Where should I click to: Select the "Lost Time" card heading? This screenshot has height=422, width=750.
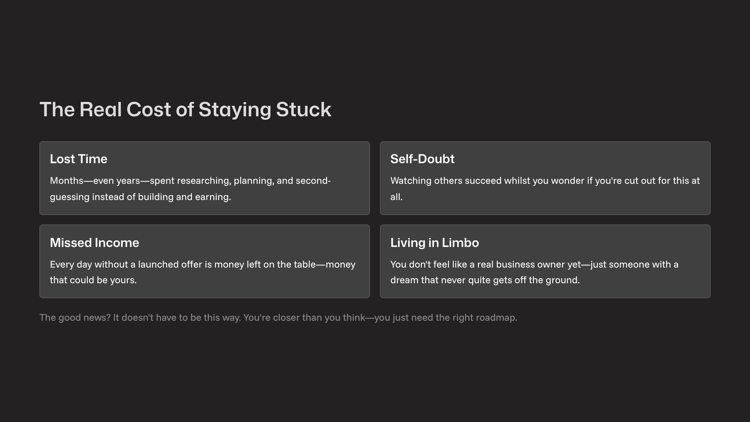coord(78,159)
